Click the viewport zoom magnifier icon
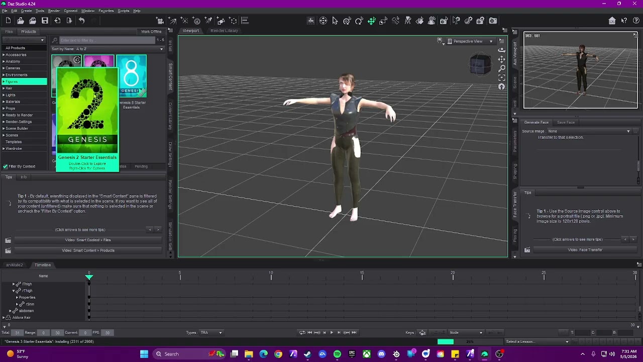 502,68
